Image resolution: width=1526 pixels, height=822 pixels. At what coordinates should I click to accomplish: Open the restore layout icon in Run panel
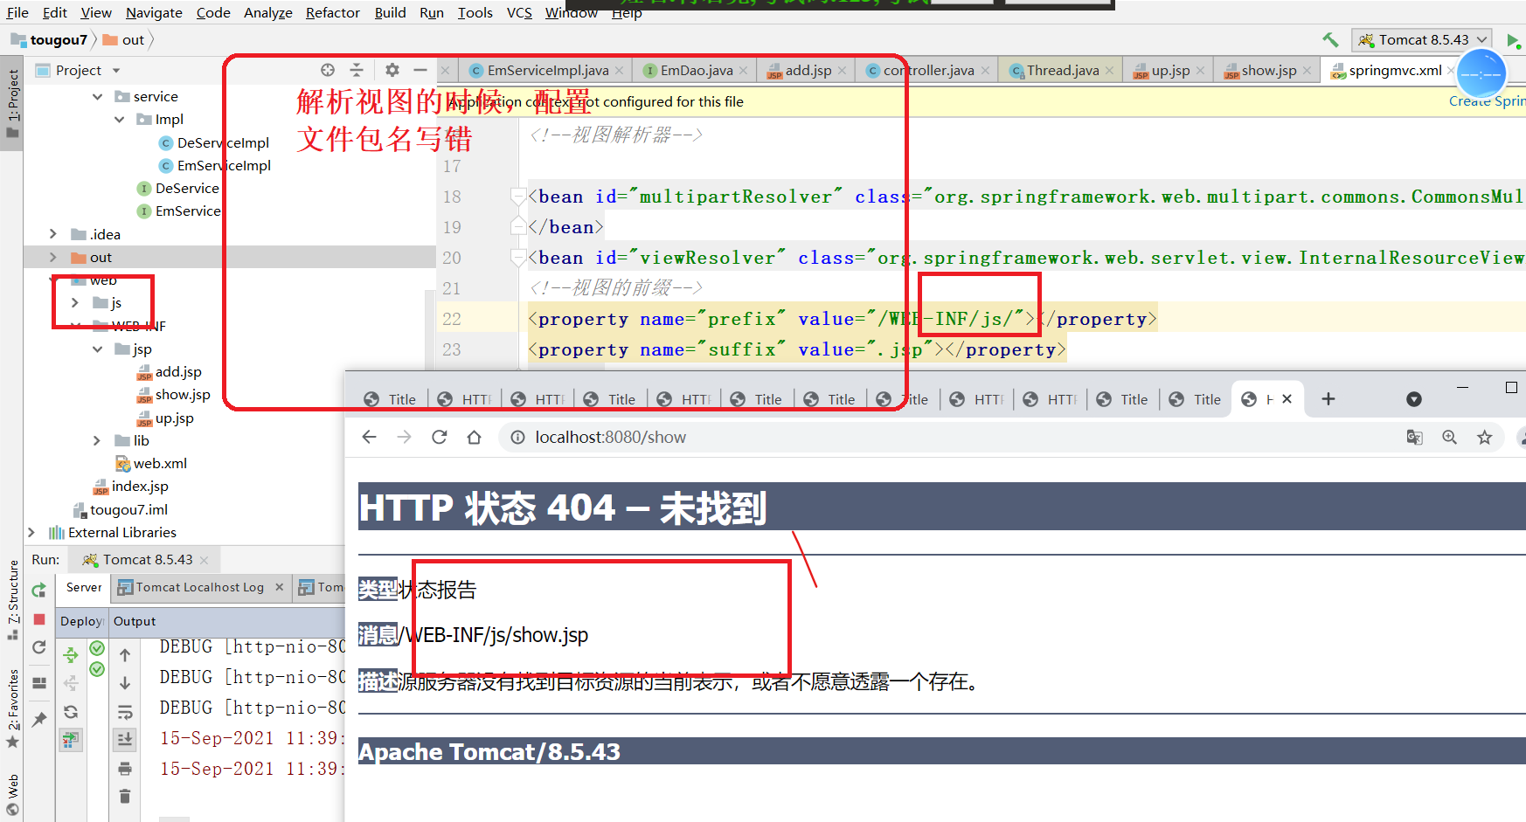pos(39,683)
